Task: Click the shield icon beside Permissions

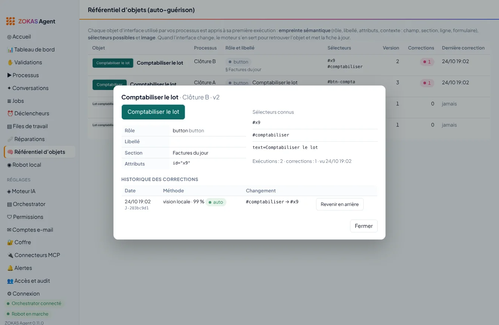Action: pos(9,217)
